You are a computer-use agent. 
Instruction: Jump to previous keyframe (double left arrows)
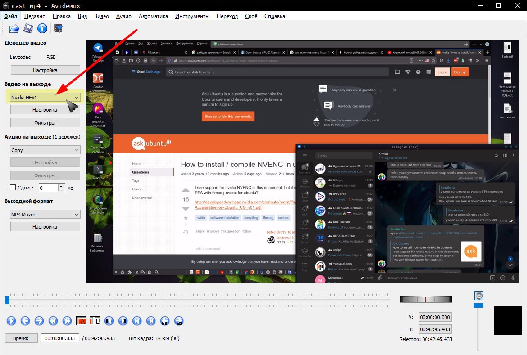point(53,321)
